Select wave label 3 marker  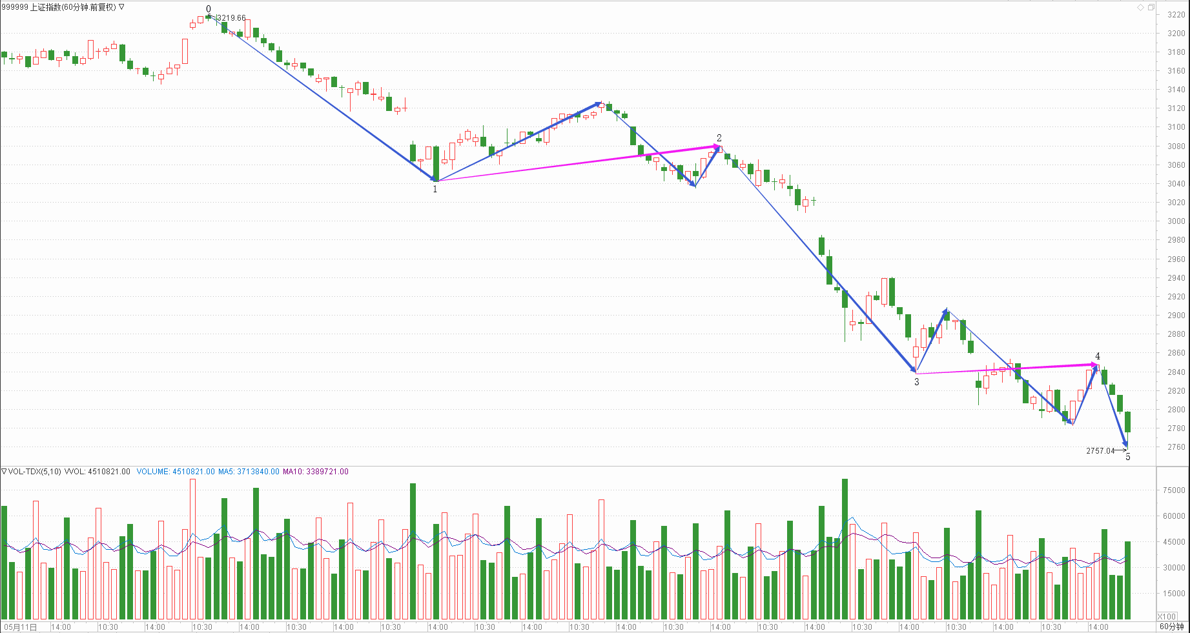(x=916, y=382)
